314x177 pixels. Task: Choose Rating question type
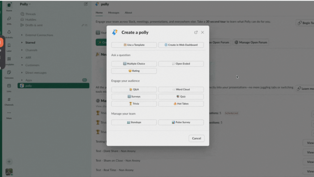point(134,71)
